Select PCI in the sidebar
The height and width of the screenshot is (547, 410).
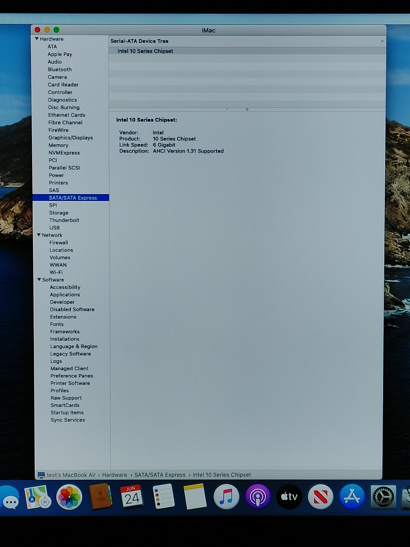(x=53, y=160)
